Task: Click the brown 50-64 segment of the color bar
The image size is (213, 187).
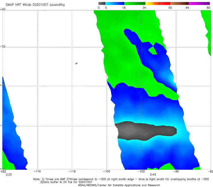Action: pos(179,3)
